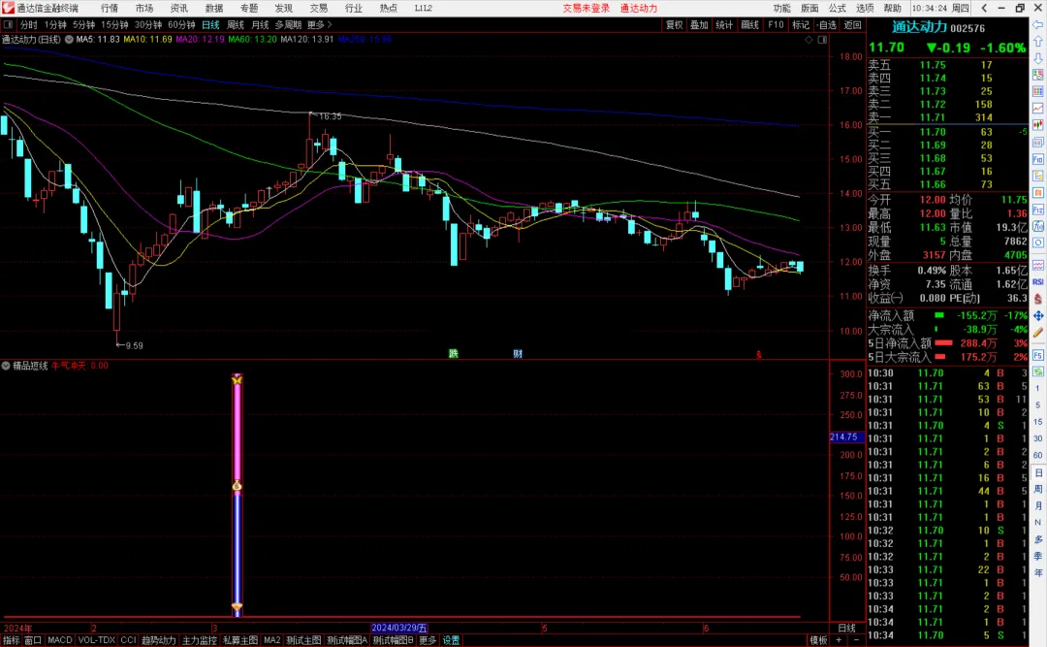
Task: Select 周 weekly period in sidebar
Action: point(1037,489)
